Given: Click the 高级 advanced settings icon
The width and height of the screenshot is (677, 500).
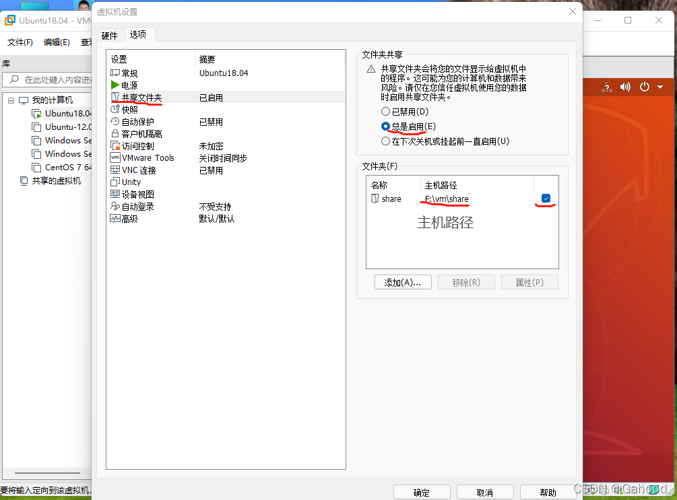Looking at the screenshot, I should coord(115,218).
